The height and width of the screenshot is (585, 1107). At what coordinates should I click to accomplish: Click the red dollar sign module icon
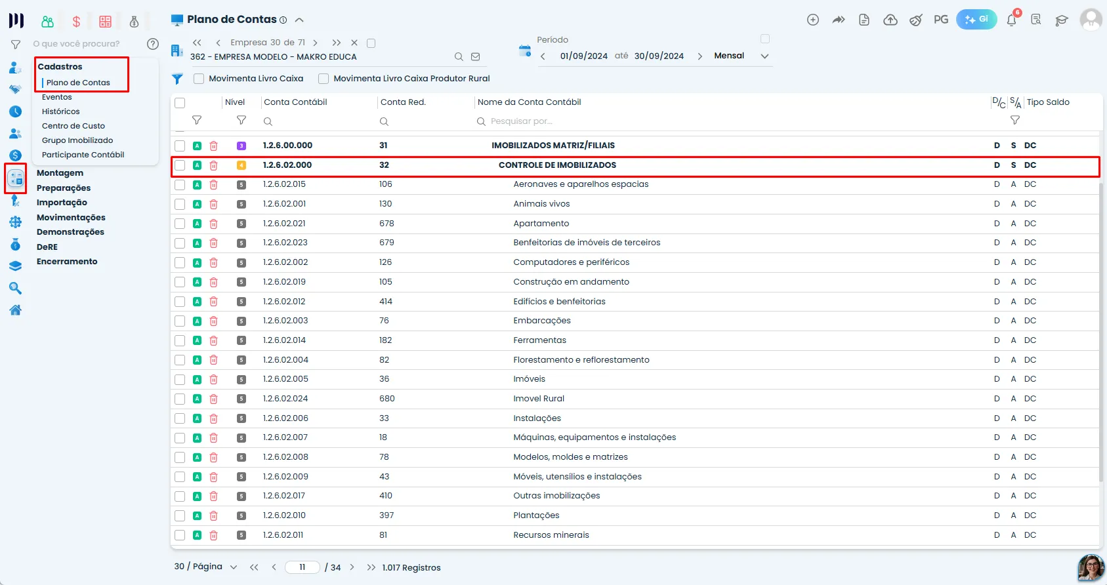coord(76,22)
